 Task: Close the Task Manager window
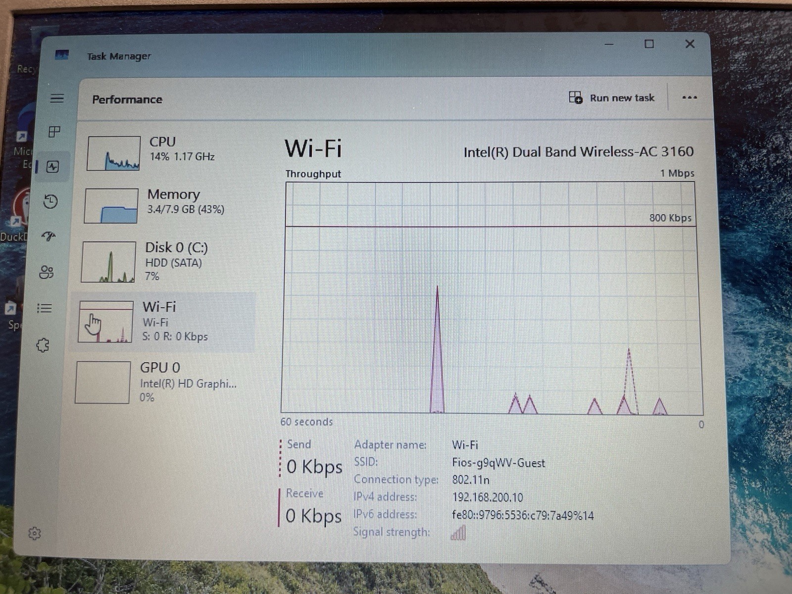tap(690, 44)
